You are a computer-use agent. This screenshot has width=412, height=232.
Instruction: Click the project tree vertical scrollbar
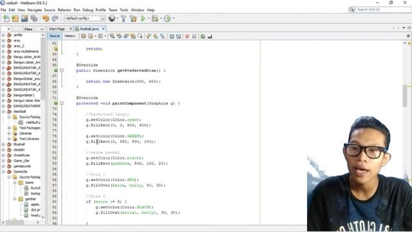[43, 68]
